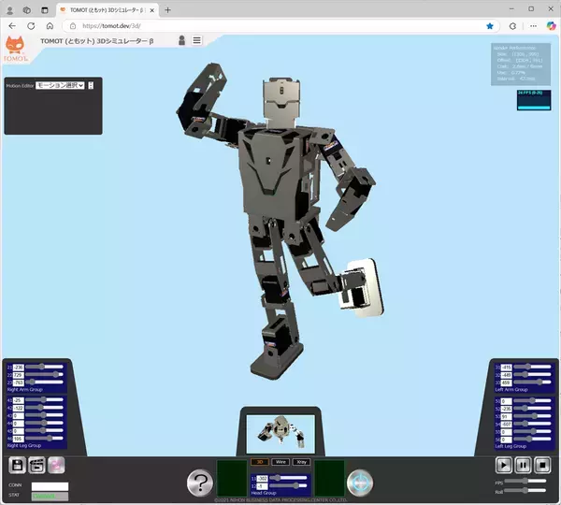Bookmark page with the star icon

[x=490, y=25]
